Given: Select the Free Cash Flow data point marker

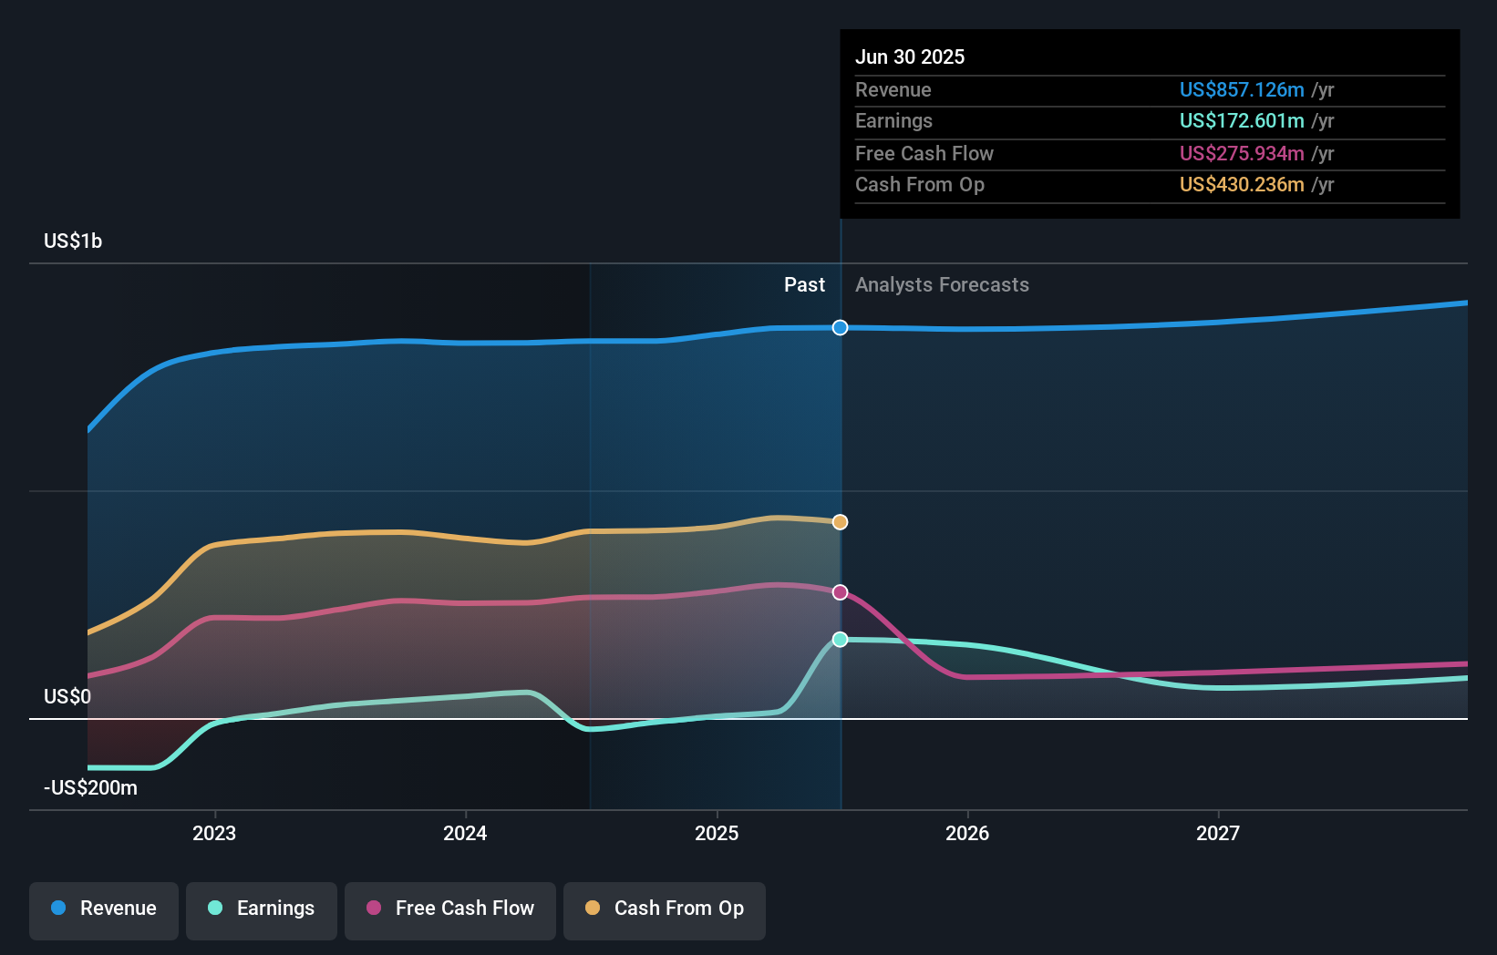Looking at the screenshot, I should click(841, 592).
